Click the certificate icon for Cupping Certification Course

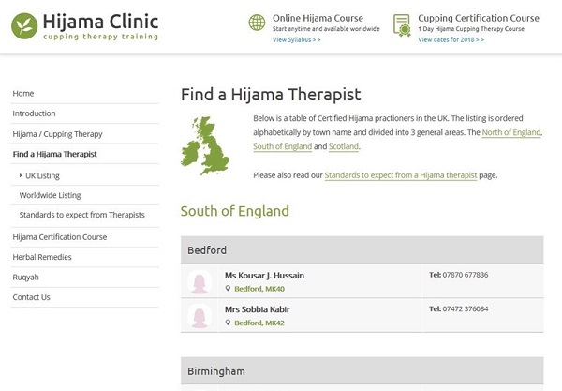click(x=402, y=24)
